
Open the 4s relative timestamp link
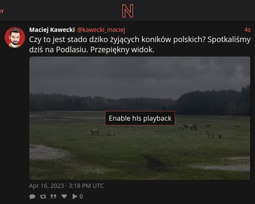247,30
